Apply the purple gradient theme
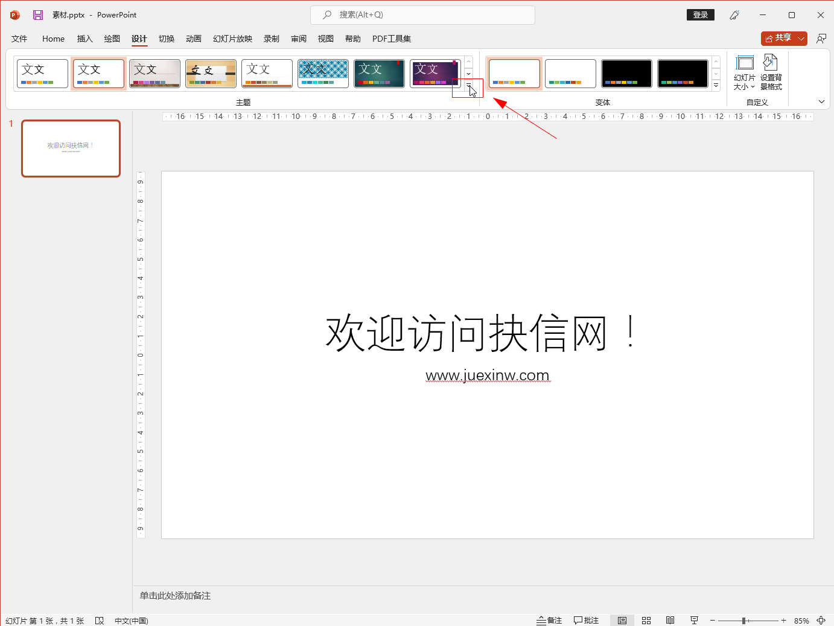The image size is (834, 626). pyautogui.click(x=435, y=74)
